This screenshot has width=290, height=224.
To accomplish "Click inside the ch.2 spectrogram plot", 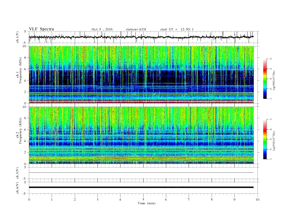I will click(141, 135).
